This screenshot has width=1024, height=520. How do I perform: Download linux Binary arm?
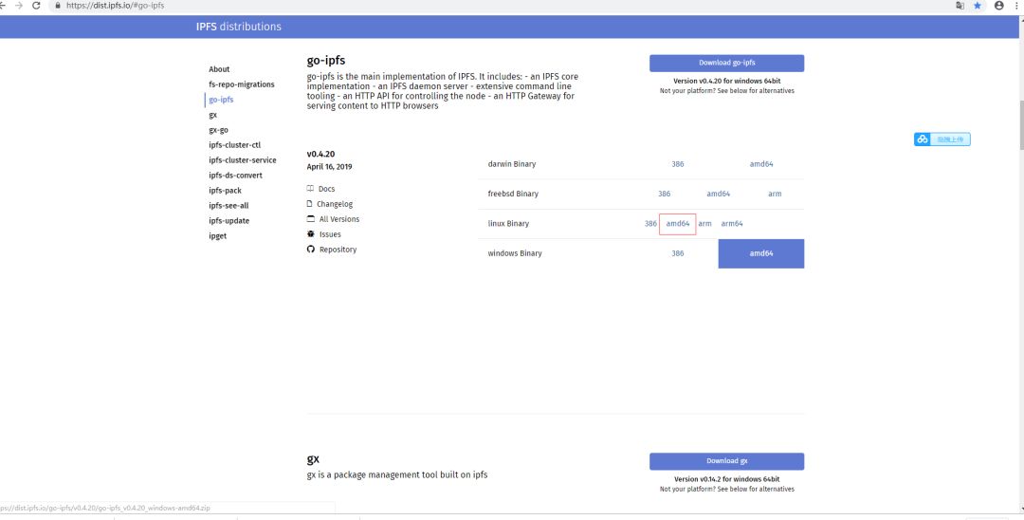pos(704,223)
